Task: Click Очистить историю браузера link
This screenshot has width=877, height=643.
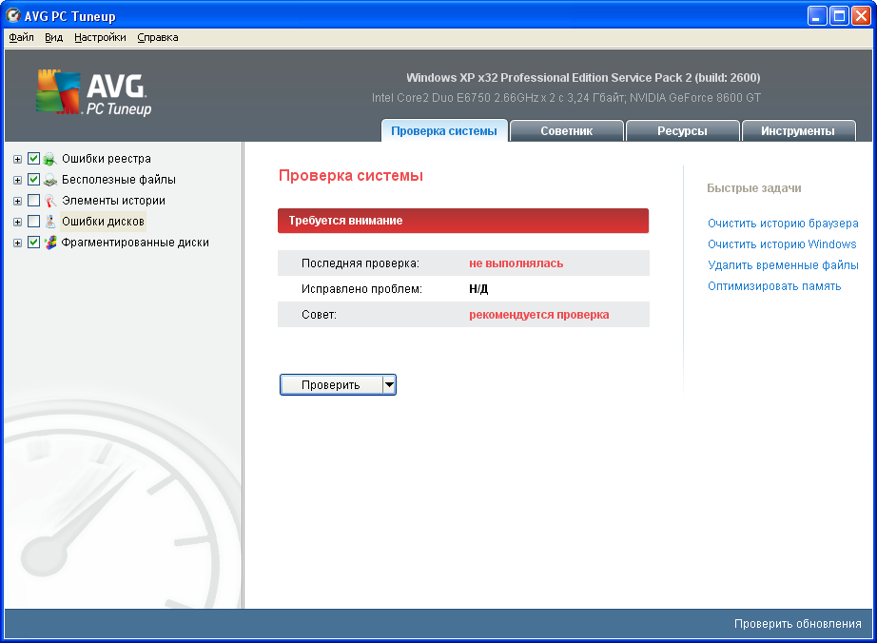Action: [x=783, y=224]
